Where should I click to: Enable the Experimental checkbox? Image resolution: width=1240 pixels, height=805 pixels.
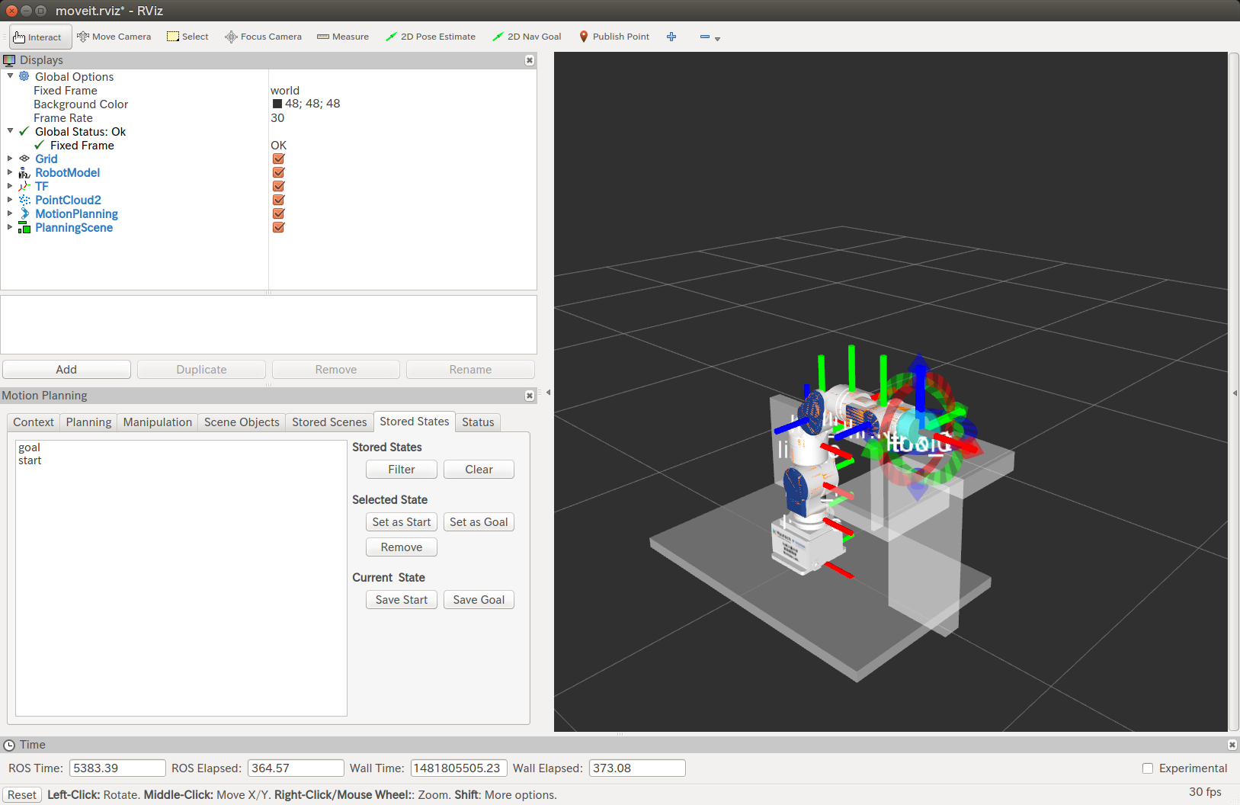(1148, 768)
